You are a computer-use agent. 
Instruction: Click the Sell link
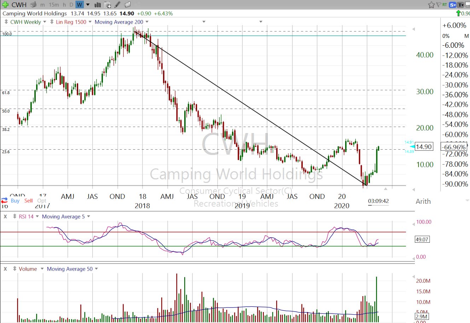(29, 201)
